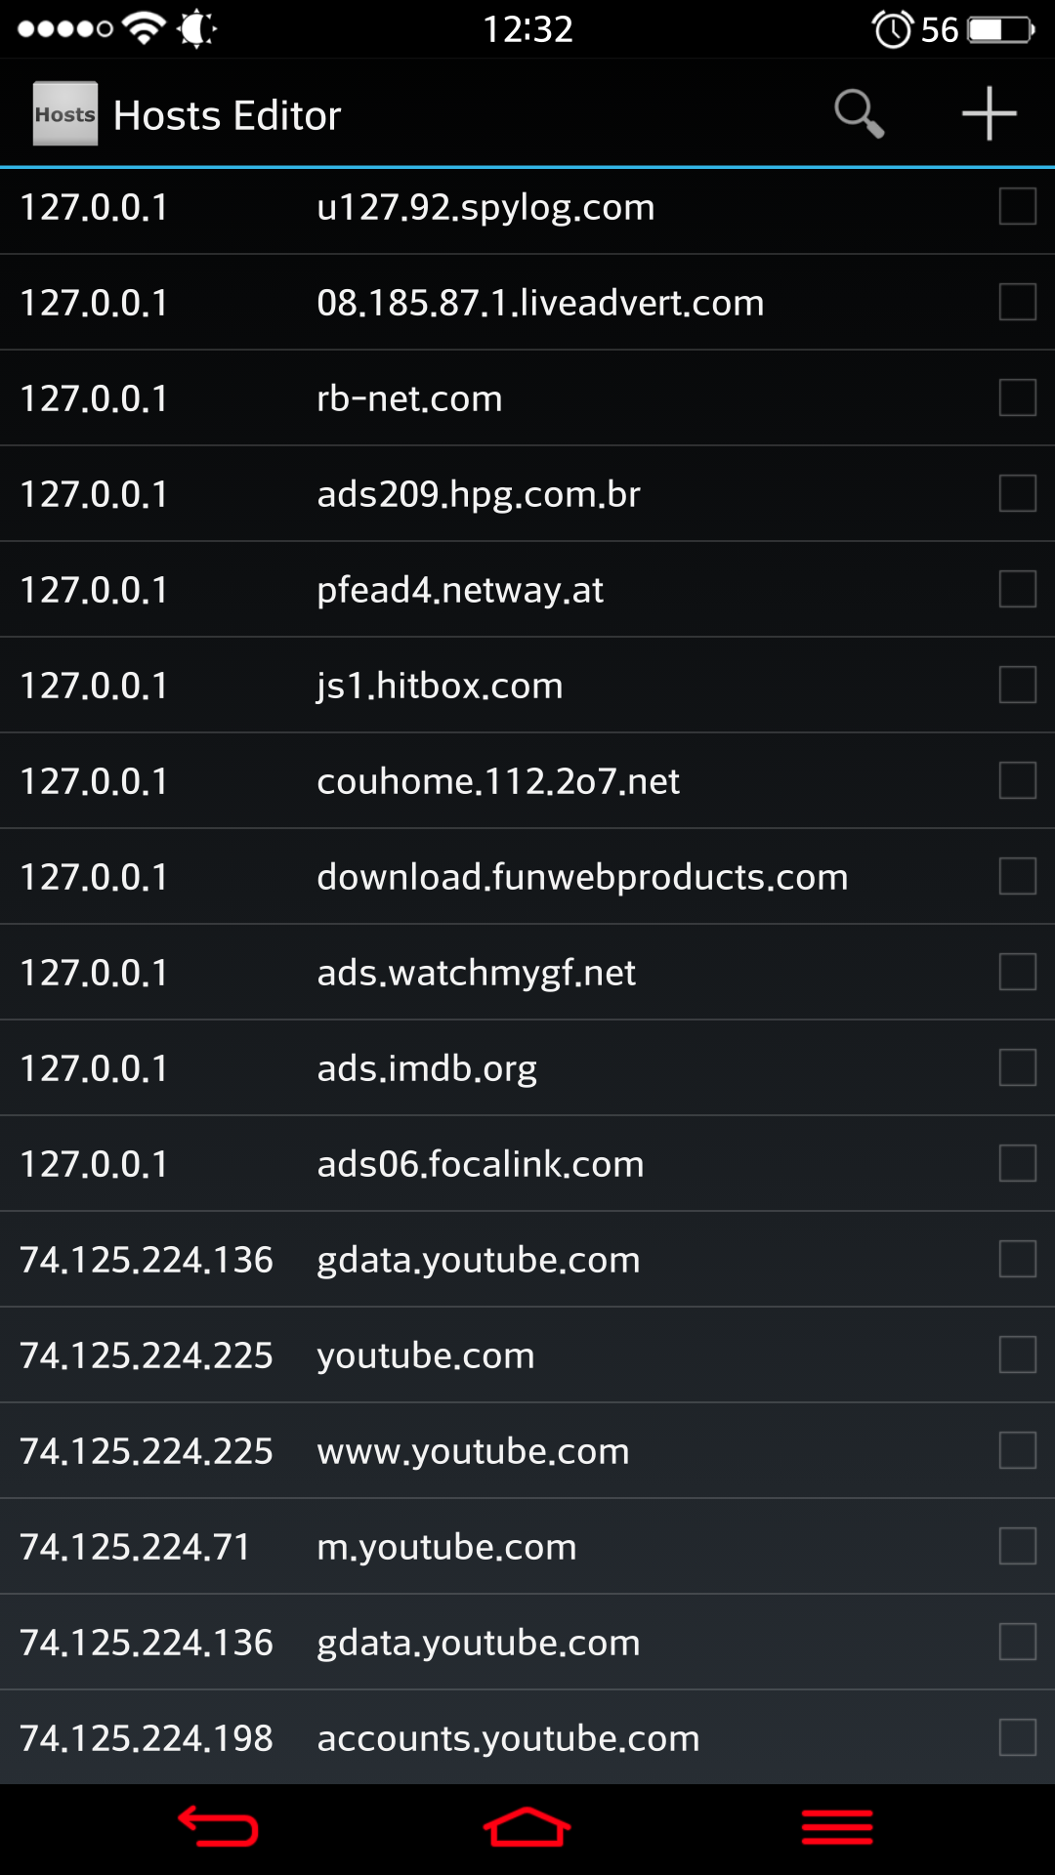Tap the Hosts app logo icon
The width and height of the screenshot is (1055, 1875).
[64, 113]
